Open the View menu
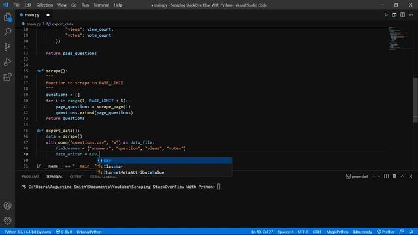This screenshot has height=235, width=418. click(x=62, y=5)
